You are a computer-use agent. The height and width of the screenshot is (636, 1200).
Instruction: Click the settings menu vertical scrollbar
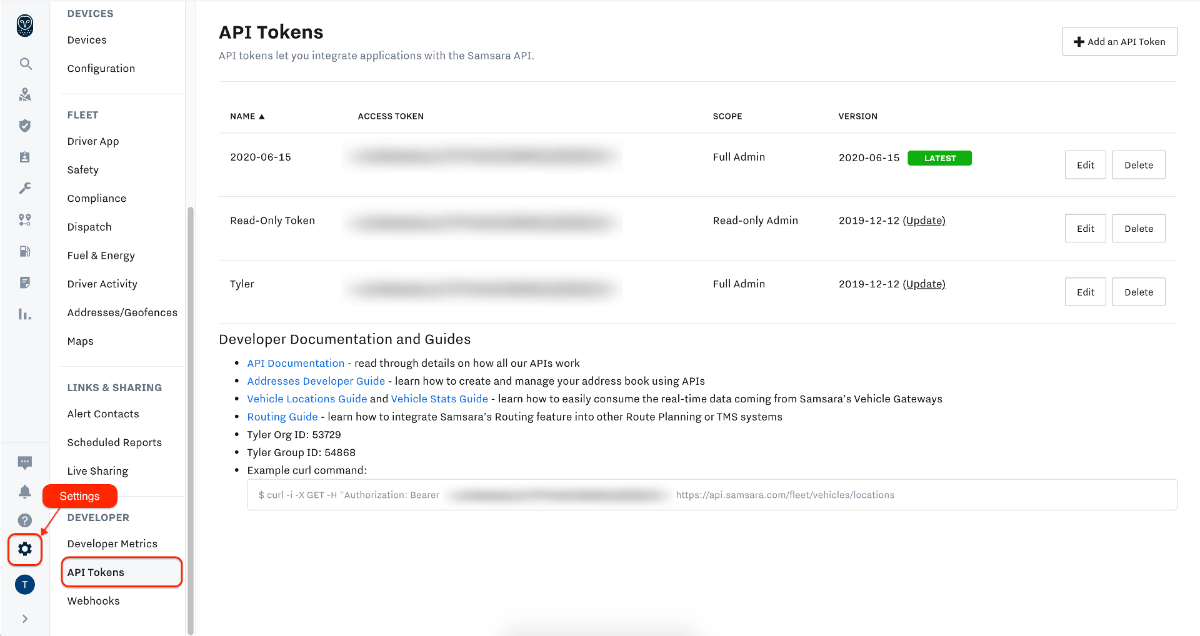click(191, 420)
